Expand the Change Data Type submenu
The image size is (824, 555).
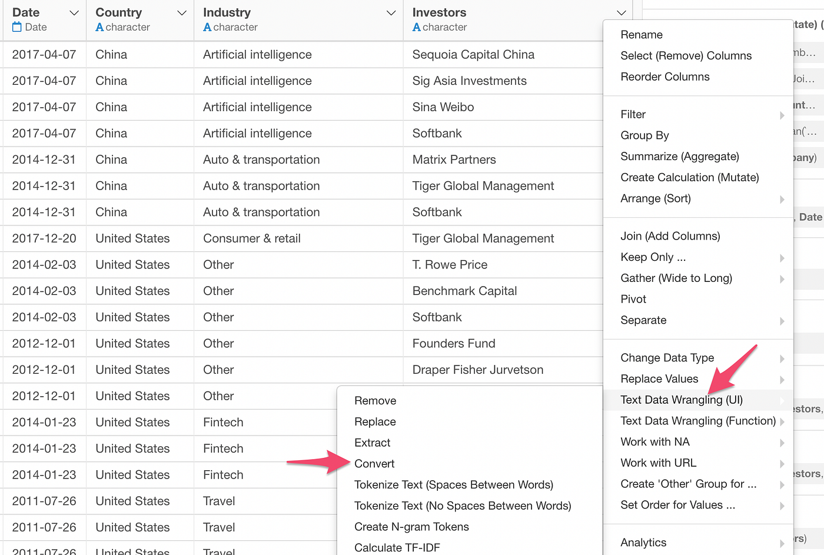(667, 357)
